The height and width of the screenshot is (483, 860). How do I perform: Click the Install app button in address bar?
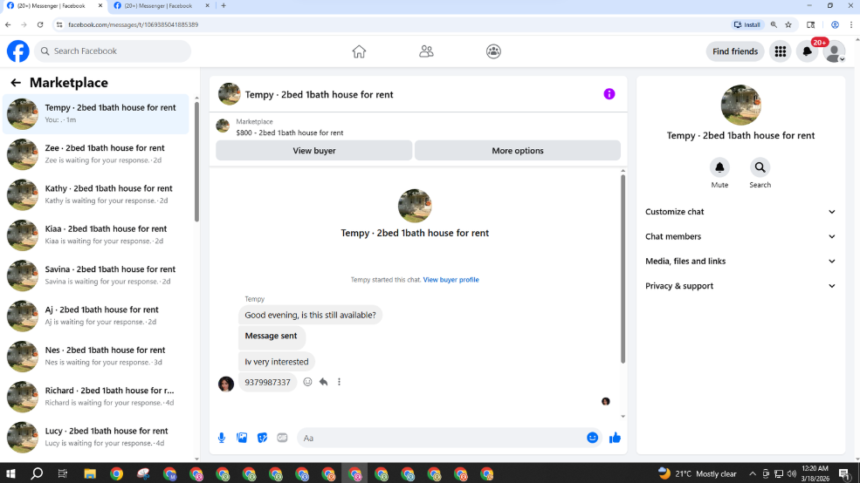tap(747, 24)
